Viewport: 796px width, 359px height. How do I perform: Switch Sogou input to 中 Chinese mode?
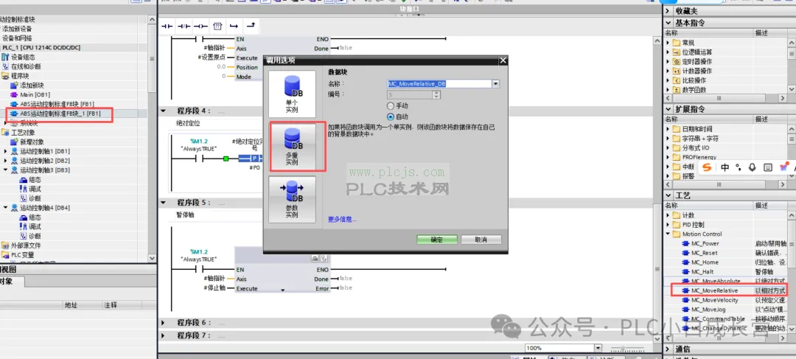pyautogui.click(x=725, y=167)
